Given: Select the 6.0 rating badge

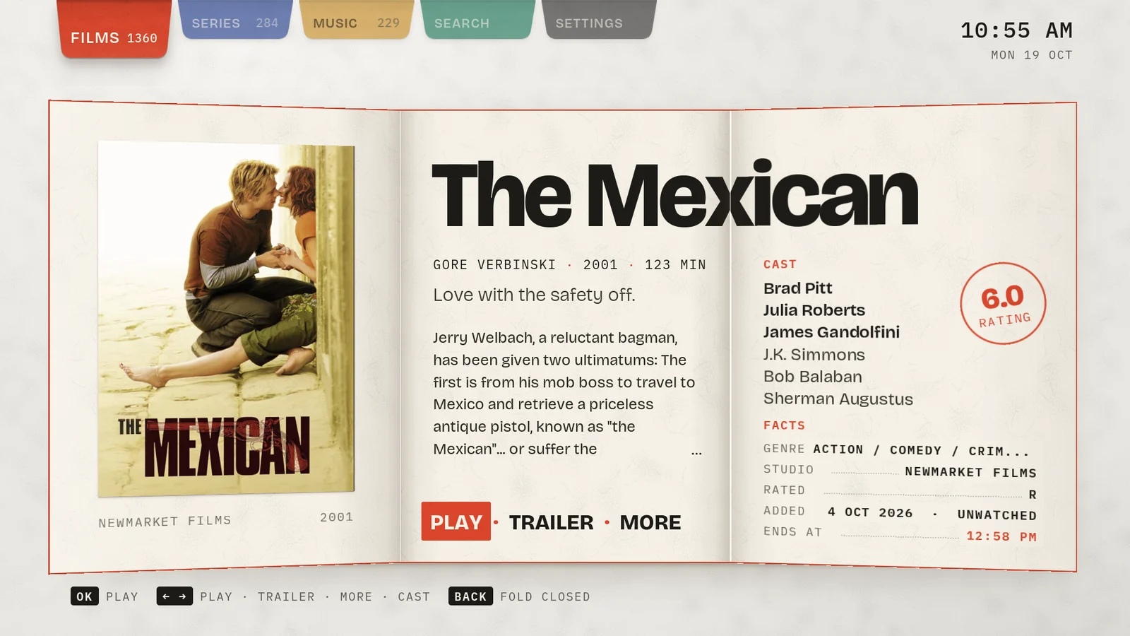Looking at the screenshot, I should point(1003,304).
